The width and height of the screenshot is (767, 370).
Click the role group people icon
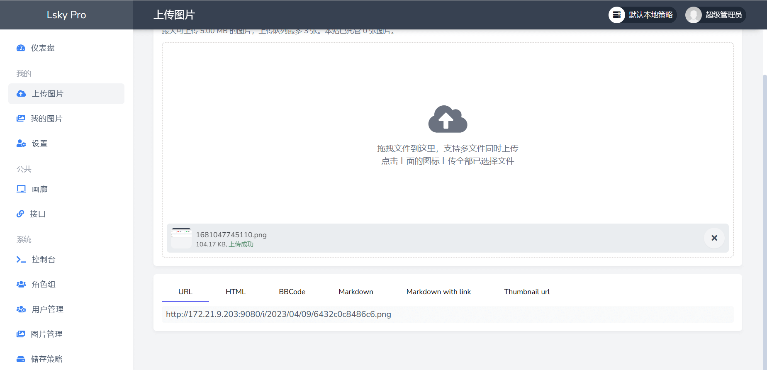21,285
